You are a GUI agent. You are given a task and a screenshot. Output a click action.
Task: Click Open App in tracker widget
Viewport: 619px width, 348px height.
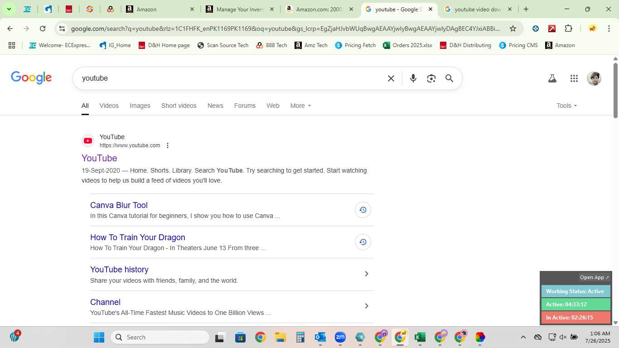click(x=595, y=277)
